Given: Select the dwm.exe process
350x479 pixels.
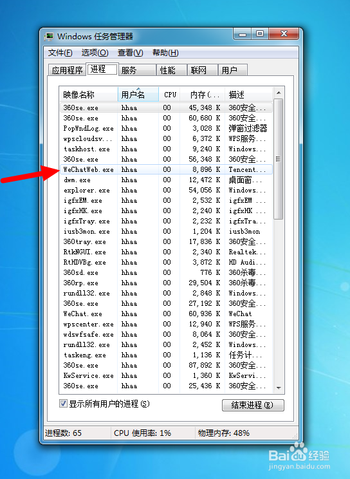Looking at the screenshot, I should (x=167, y=180).
